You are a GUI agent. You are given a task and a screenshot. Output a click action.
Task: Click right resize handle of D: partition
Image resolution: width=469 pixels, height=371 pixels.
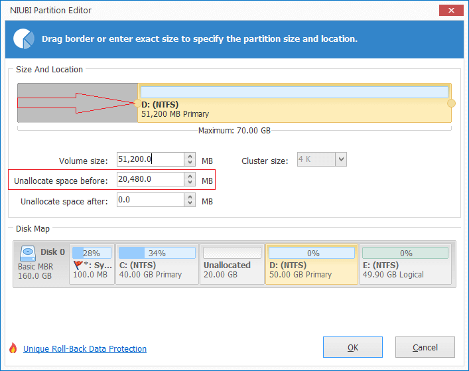tap(451, 103)
